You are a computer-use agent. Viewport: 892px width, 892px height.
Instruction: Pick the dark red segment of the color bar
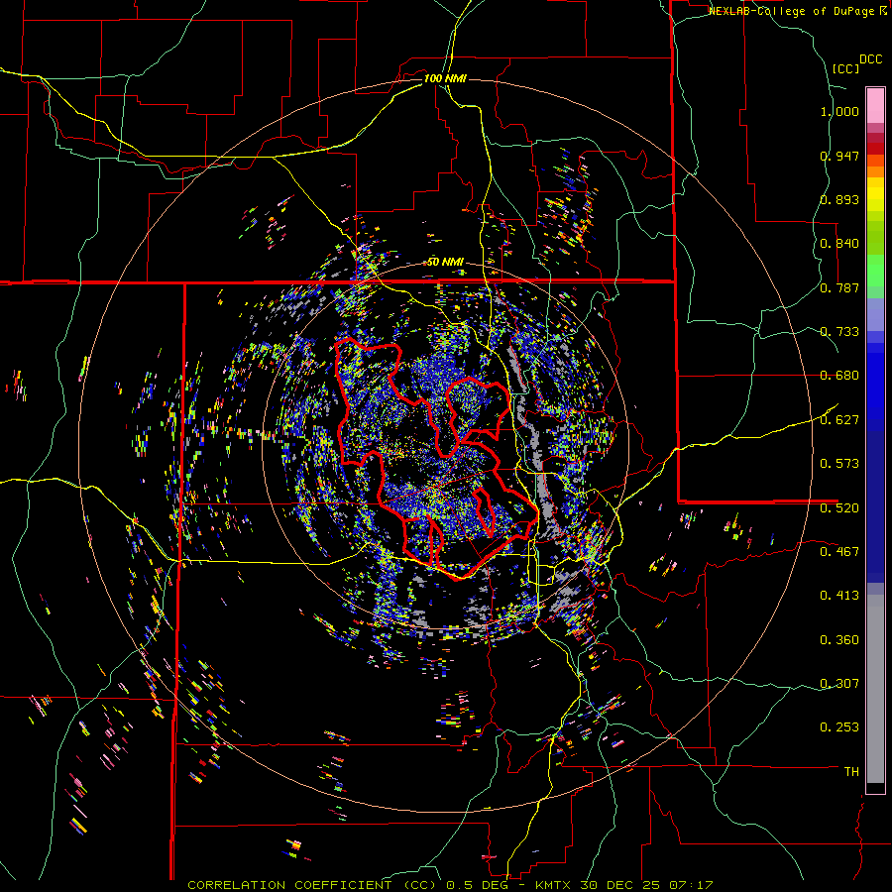click(875, 148)
